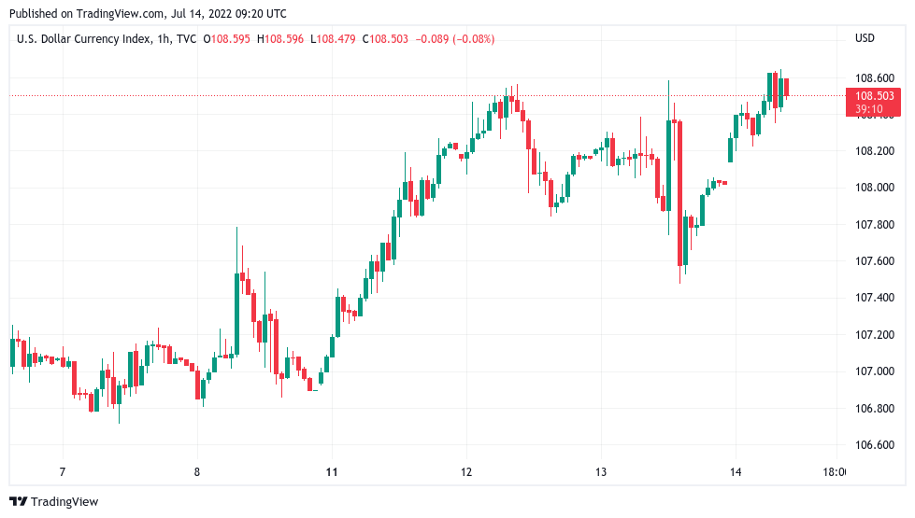Viewport: 915px width, 518px height.
Task: Click the TradingView logo icon at bottom left
Action: (19, 502)
